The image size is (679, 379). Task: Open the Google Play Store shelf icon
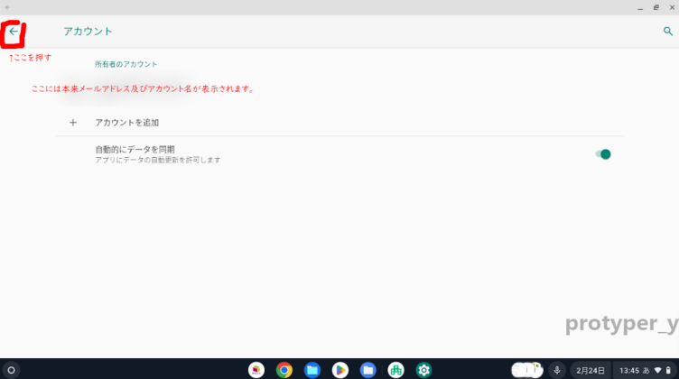[x=340, y=370]
